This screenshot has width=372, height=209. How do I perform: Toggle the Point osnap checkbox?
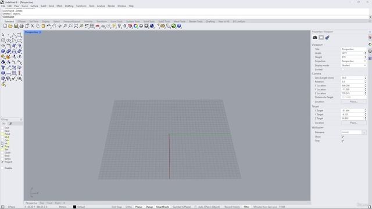pos(2,134)
